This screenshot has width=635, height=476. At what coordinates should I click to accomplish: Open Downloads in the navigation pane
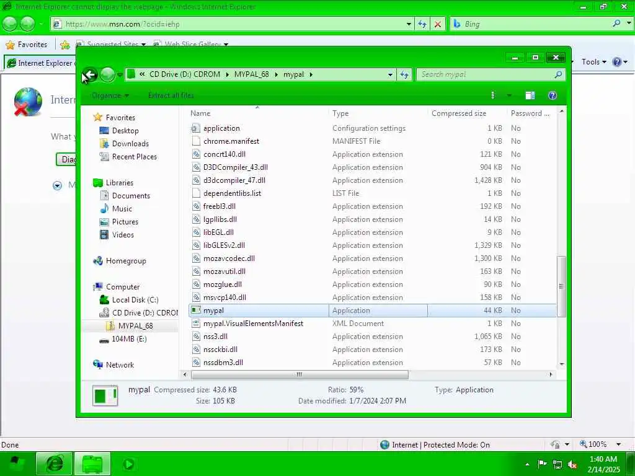pyautogui.click(x=130, y=144)
